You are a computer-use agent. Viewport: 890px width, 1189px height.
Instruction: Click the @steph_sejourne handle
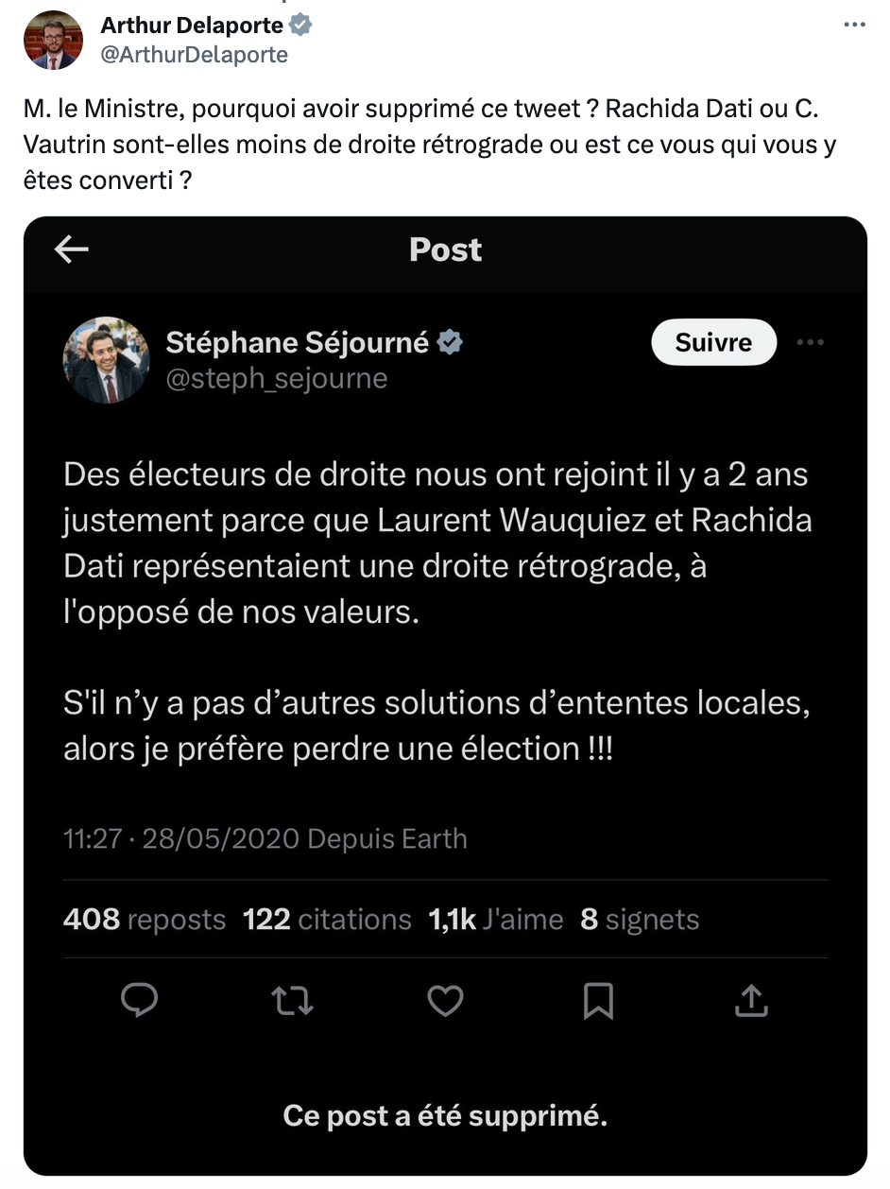click(x=277, y=379)
